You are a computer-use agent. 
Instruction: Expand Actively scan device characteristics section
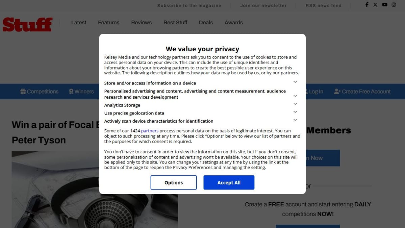[295, 120]
